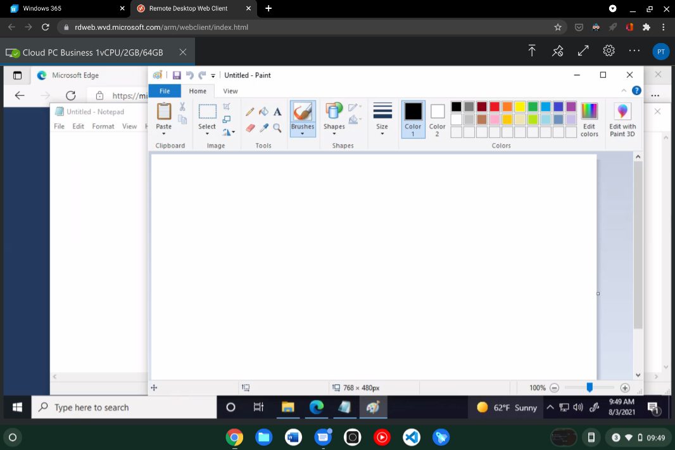Switch to the Color 2 background selector
Image resolution: width=675 pixels, height=450 pixels.
coord(437,119)
